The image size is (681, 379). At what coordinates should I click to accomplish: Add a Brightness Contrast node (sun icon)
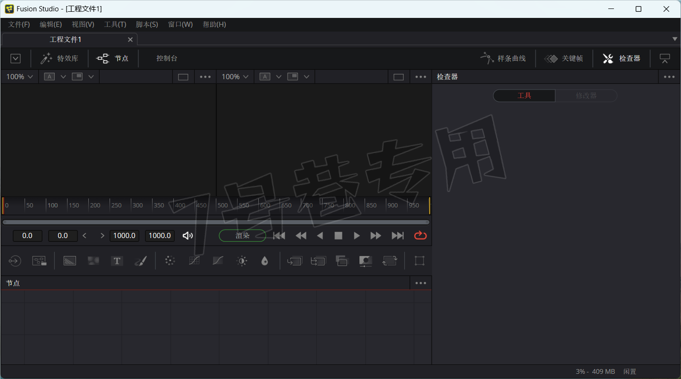(242, 261)
